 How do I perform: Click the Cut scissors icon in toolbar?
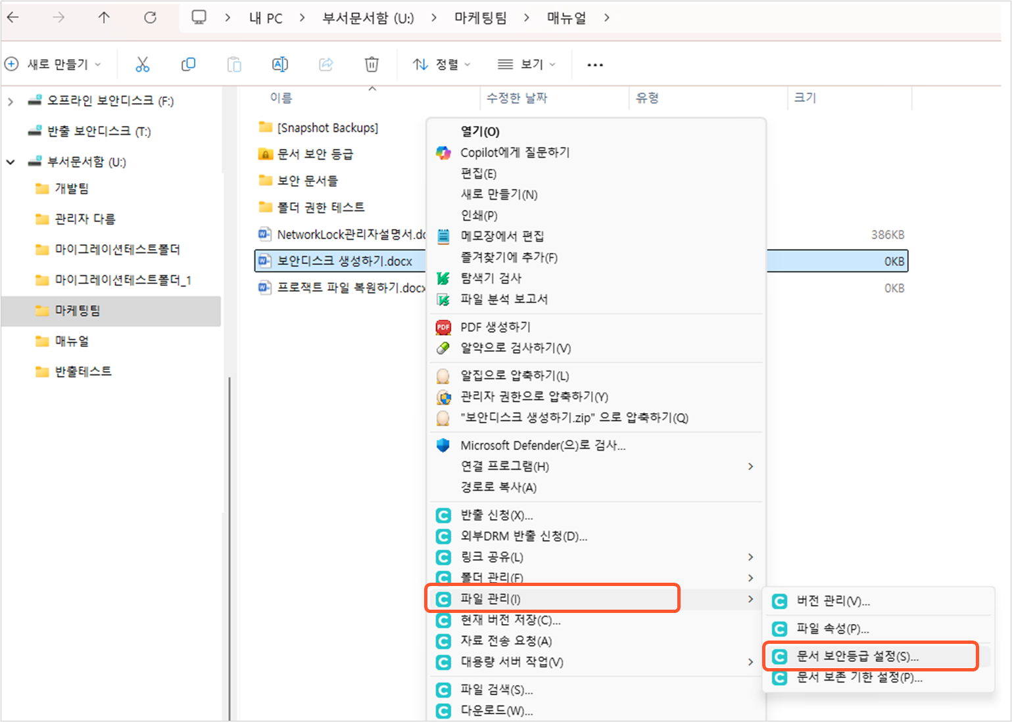tap(142, 64)
